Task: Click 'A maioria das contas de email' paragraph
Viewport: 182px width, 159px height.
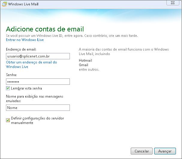Action: pos(124,52)
